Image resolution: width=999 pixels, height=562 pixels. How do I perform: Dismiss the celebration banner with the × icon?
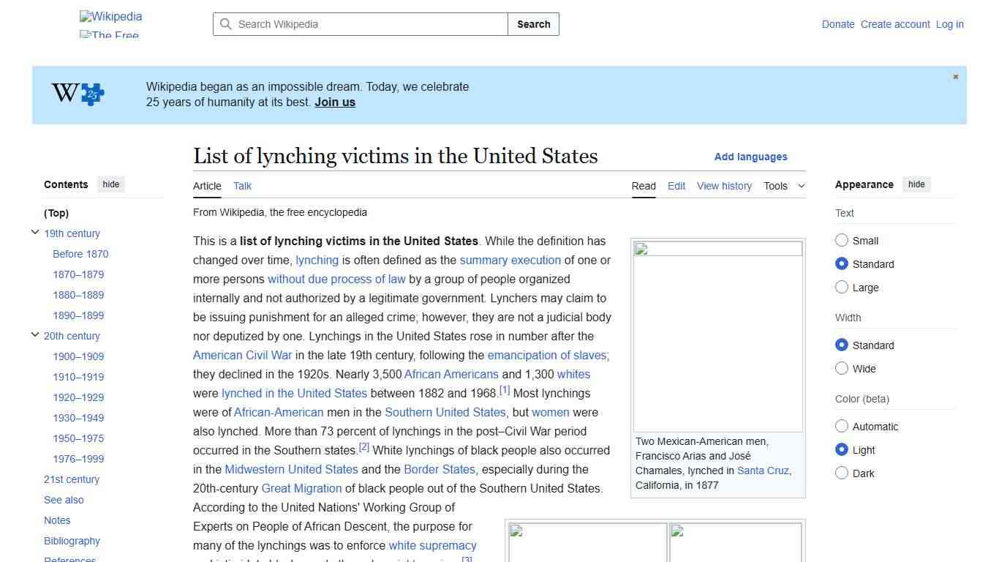(x=955, y=77)
